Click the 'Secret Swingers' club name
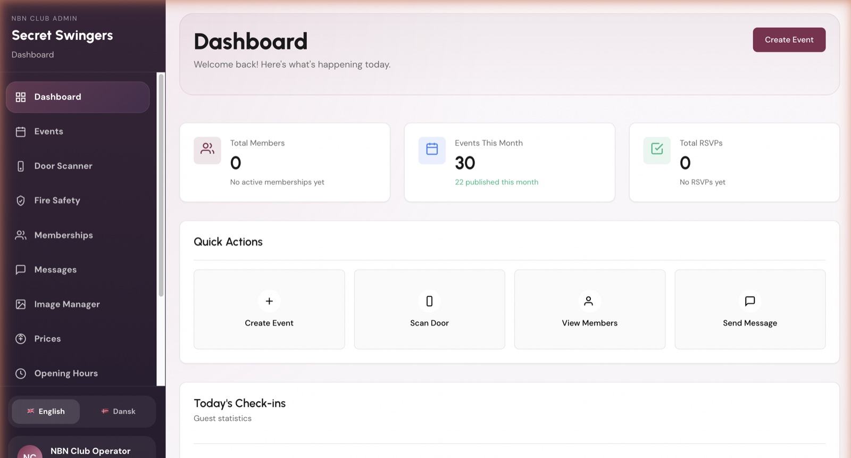 (x=62, y=36)
